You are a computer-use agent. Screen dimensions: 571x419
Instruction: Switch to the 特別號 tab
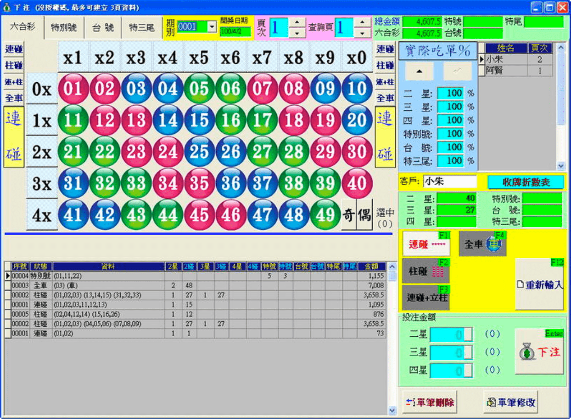pyautogui.click(x=64, y=28)
